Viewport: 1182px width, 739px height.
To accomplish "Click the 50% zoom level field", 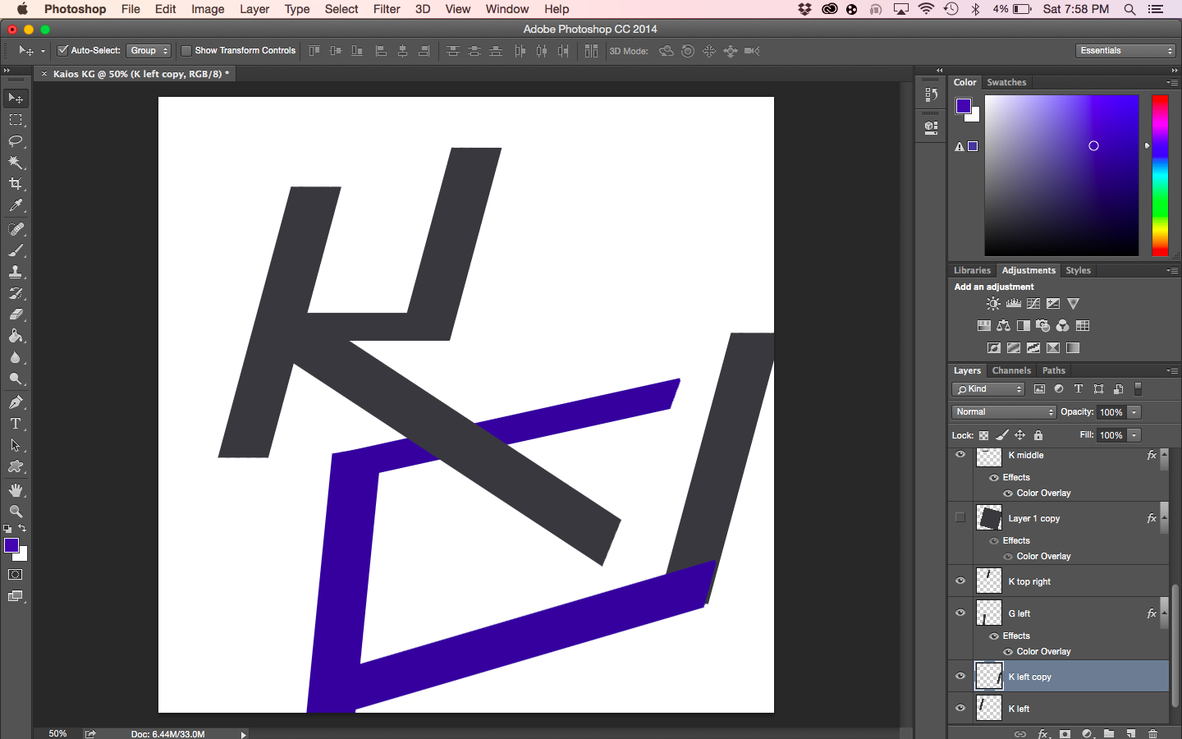I will coord(57,733).
